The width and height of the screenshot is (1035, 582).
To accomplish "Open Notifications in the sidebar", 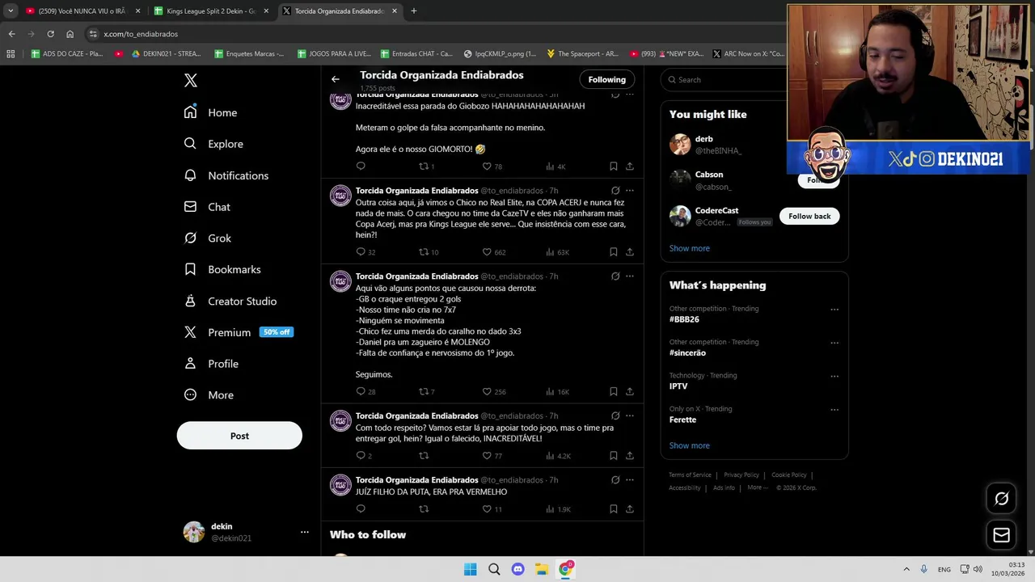I will (226, 175).
